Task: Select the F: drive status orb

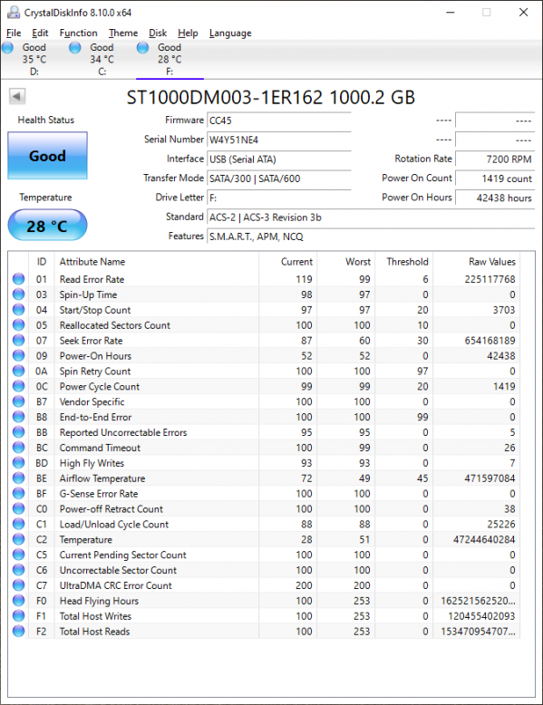Action: coord(142,48)
